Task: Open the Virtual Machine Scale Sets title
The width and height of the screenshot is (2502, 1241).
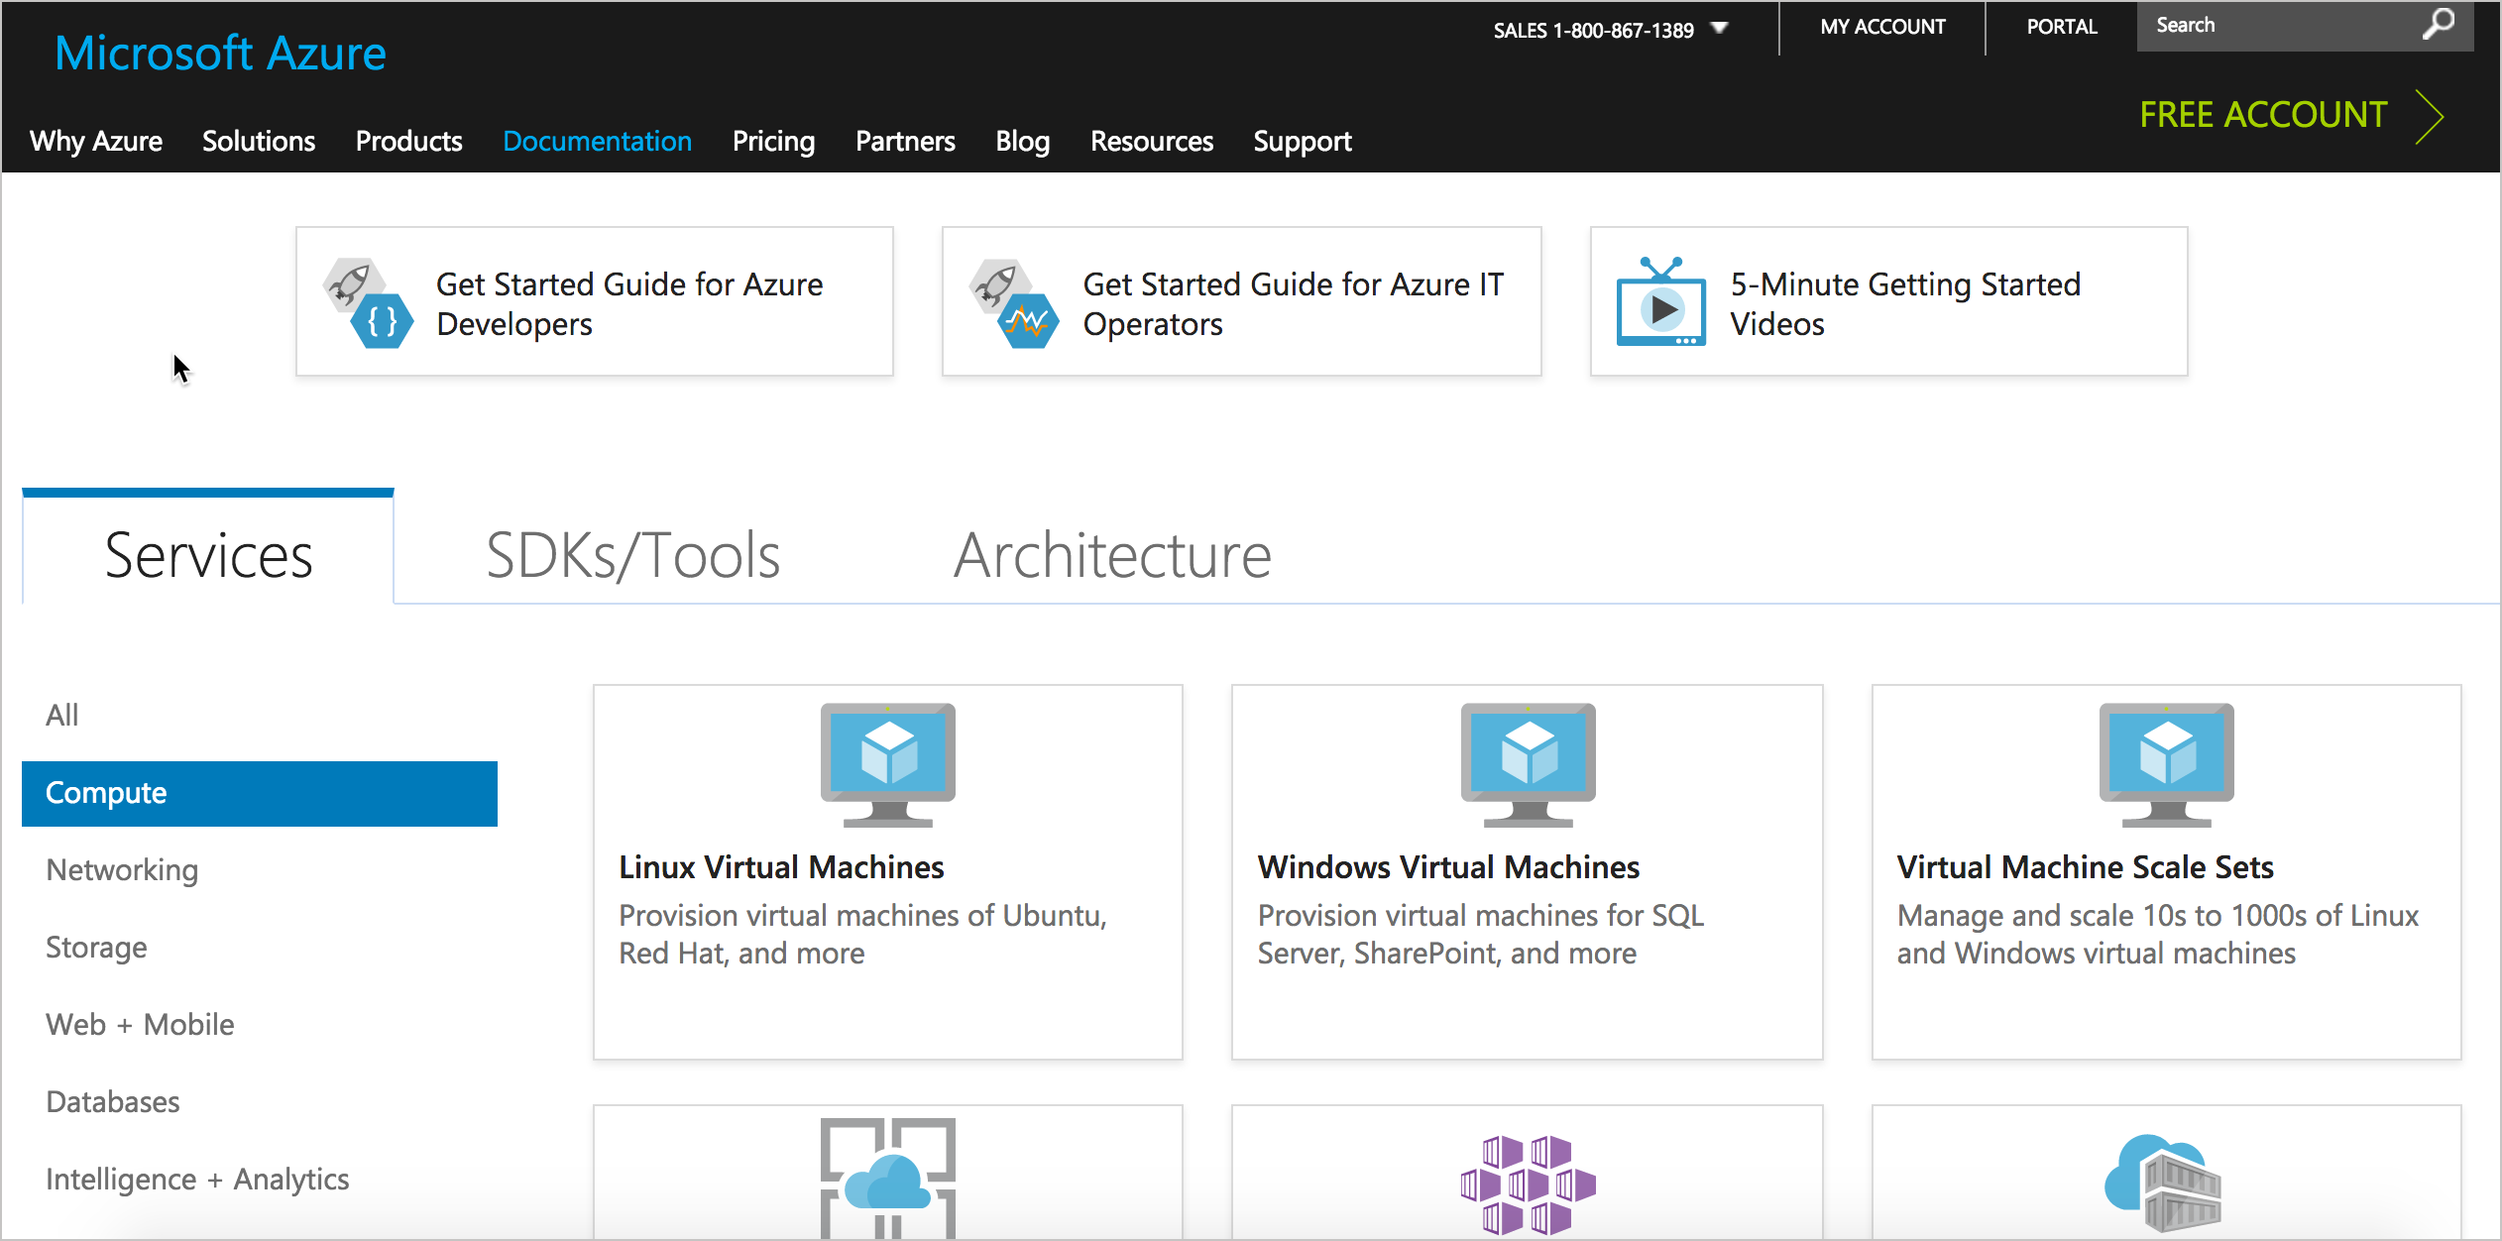Action: click(2085, 867)
